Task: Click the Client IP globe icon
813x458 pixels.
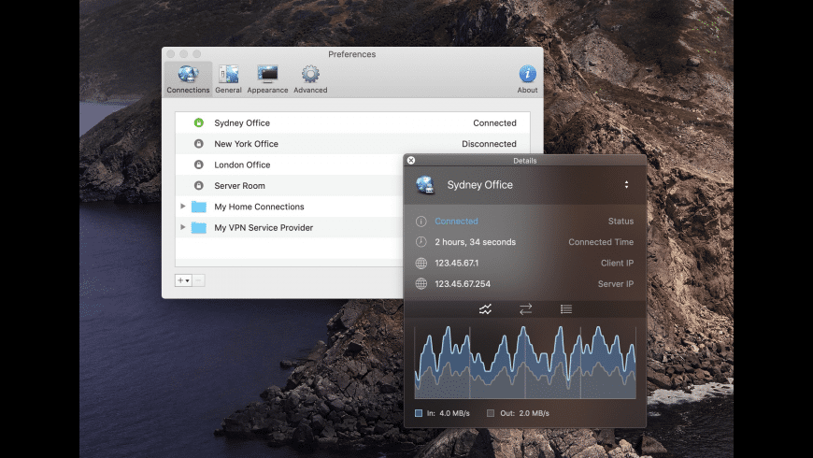Action: point(421,263)
